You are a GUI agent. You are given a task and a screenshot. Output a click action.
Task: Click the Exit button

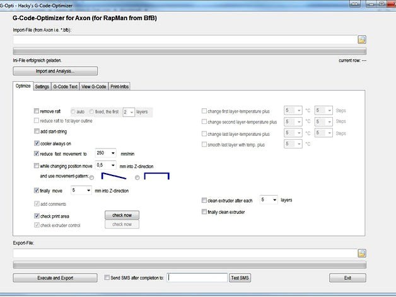tap(347, 278)
